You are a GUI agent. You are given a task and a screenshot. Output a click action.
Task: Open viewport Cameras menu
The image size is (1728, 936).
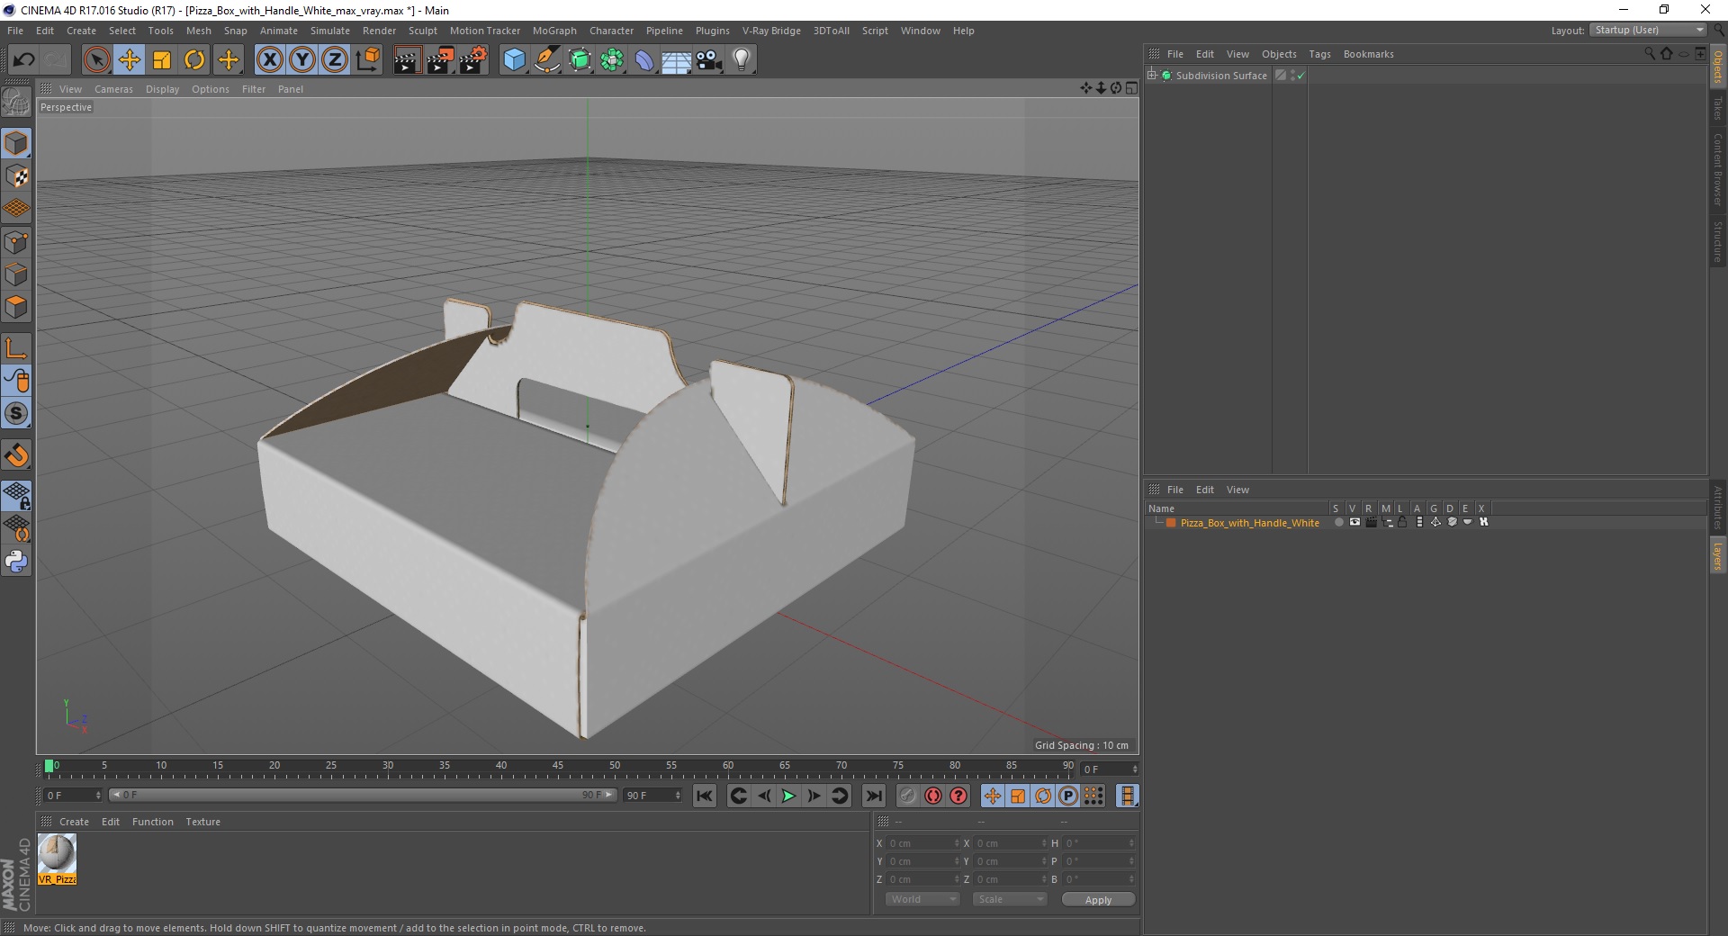[113, 89]
